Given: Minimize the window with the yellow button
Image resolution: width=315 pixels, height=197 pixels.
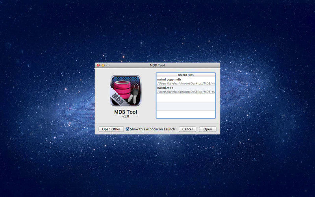Looking at the screenshot, I should [103, 65].
